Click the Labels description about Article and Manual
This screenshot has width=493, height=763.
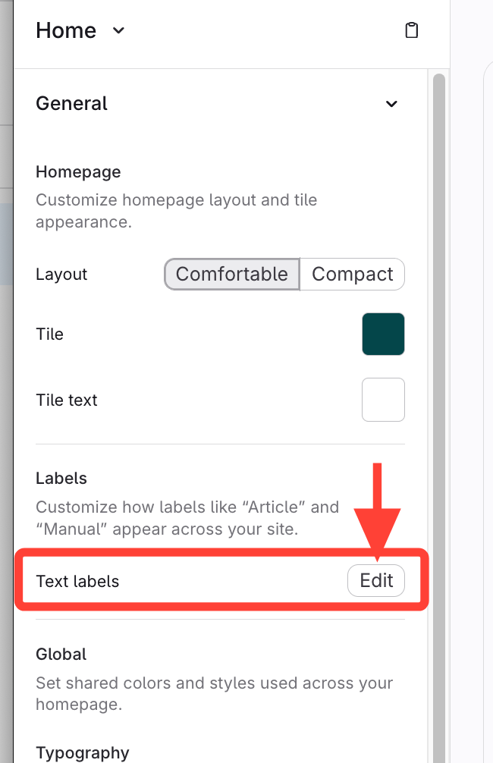(x=187, y=517)
